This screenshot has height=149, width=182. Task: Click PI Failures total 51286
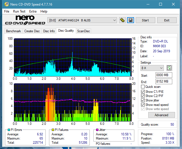pyautogui.click(x=83, y=143)
